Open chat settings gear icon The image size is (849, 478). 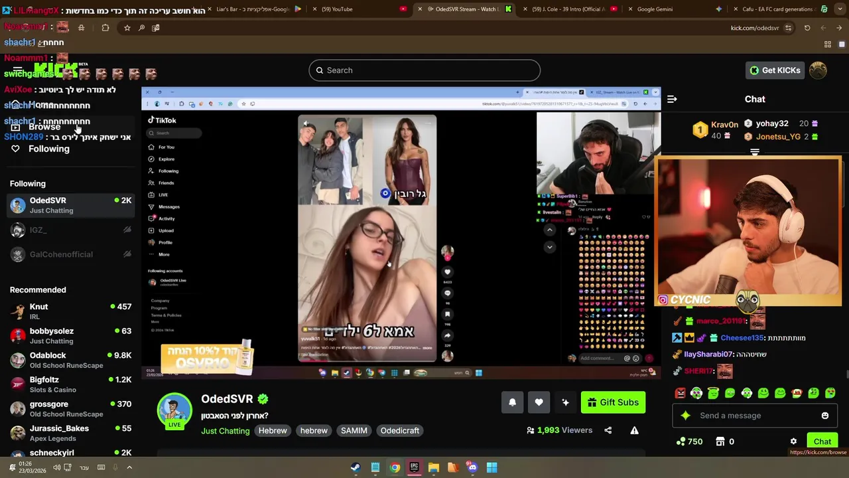(793, 441)
